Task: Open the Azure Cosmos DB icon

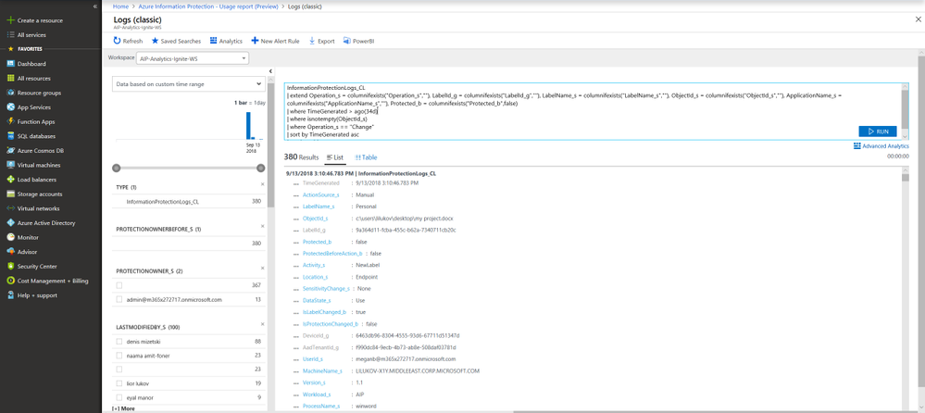Action: click(10, 150)
